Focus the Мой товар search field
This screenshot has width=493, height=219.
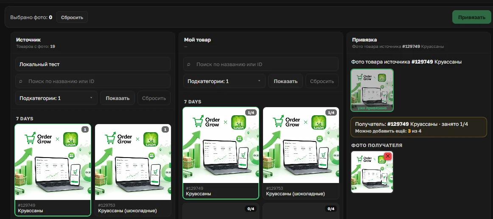pyautogui.click(x=261, y=64)
